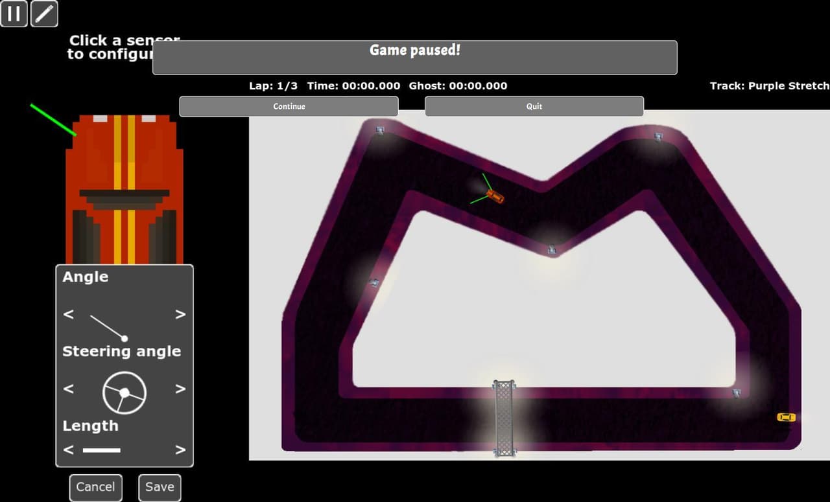Click the angle needle indicator
Image resolution: width=830 pixels, height=502 pixels.
pos(108,328)
